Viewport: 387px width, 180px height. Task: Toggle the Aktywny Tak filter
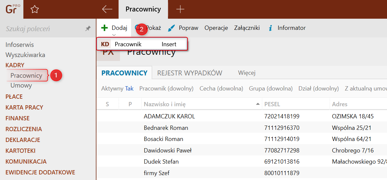118,89
